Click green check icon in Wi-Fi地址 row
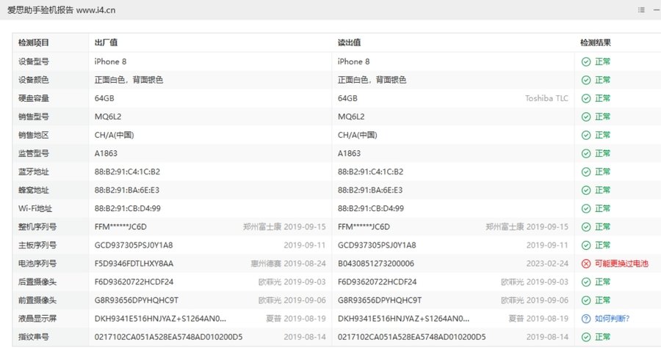This screenshot has width=661, height=348. tap(586, 209)
